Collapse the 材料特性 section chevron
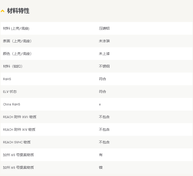This screenshot has height=176, width=193. (3, 11)
